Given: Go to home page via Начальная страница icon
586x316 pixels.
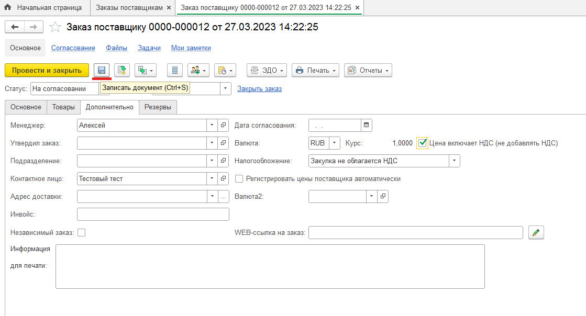Looking at the screenshot, I should pyautogui.click(x=8, y=8).
